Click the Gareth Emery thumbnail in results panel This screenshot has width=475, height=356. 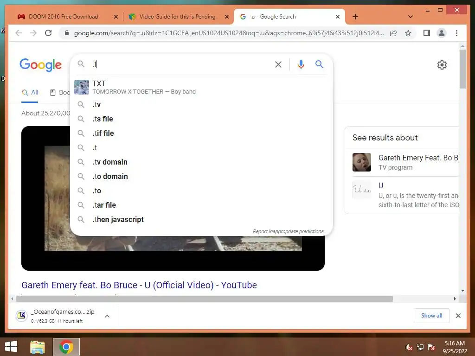362,162
